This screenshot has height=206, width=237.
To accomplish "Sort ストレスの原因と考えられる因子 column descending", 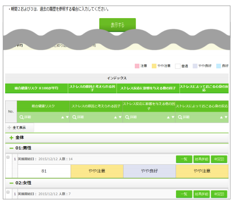I will 120,117.
